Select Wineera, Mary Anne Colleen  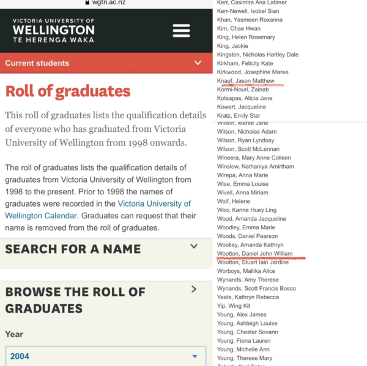pos(254,158)
